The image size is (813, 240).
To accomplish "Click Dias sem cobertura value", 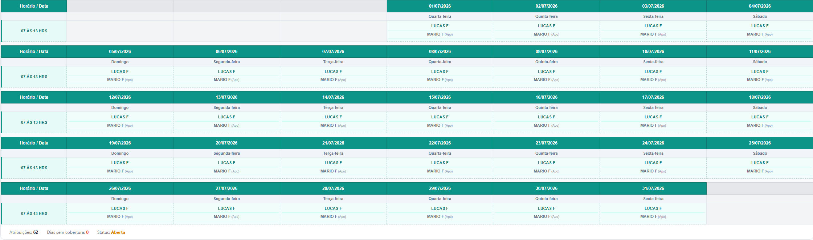I will coord(87,232).
